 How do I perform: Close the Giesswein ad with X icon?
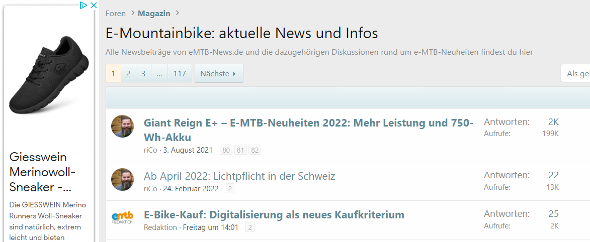pos(93,6)
